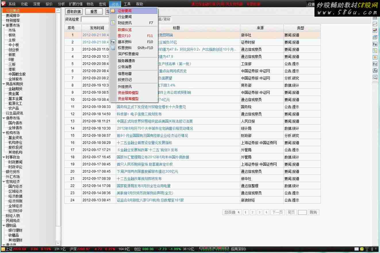This screenshot has width=380, height=253.
Task: Click the line chart icon in right sidebar
Action: click(375, 24)
